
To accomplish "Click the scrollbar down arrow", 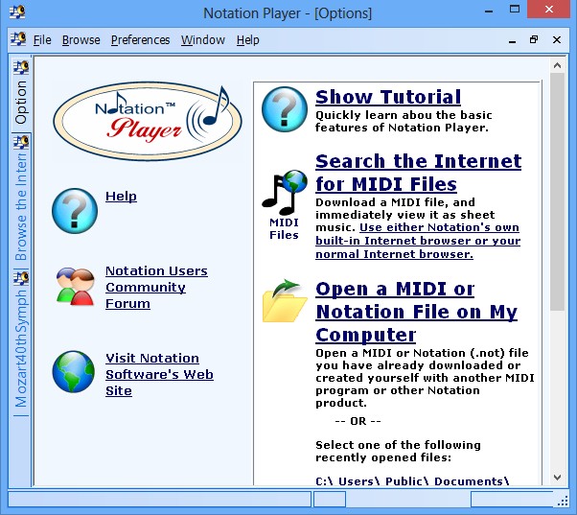I will [x=557, y=478].
